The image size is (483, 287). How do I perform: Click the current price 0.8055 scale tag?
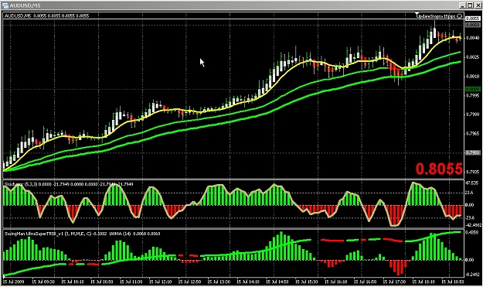point(472,19)
